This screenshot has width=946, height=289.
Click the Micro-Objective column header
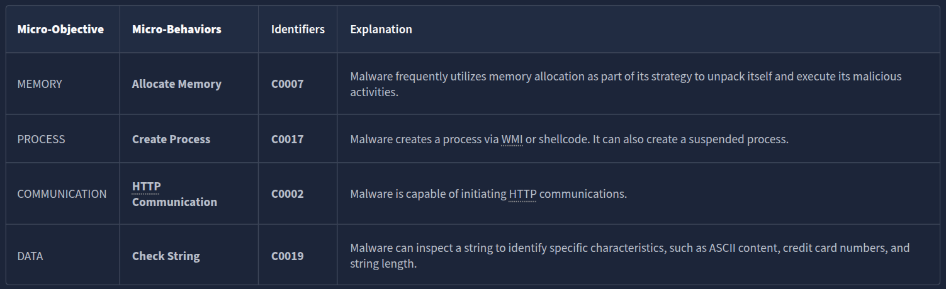[60, 30]
